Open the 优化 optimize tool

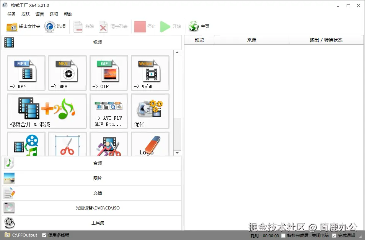(x=150, y=111)
